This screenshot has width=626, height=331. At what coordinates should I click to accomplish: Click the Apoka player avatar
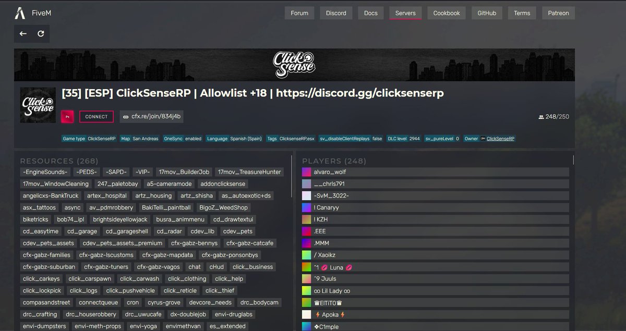pyautogui.click(x=307, y=315)
